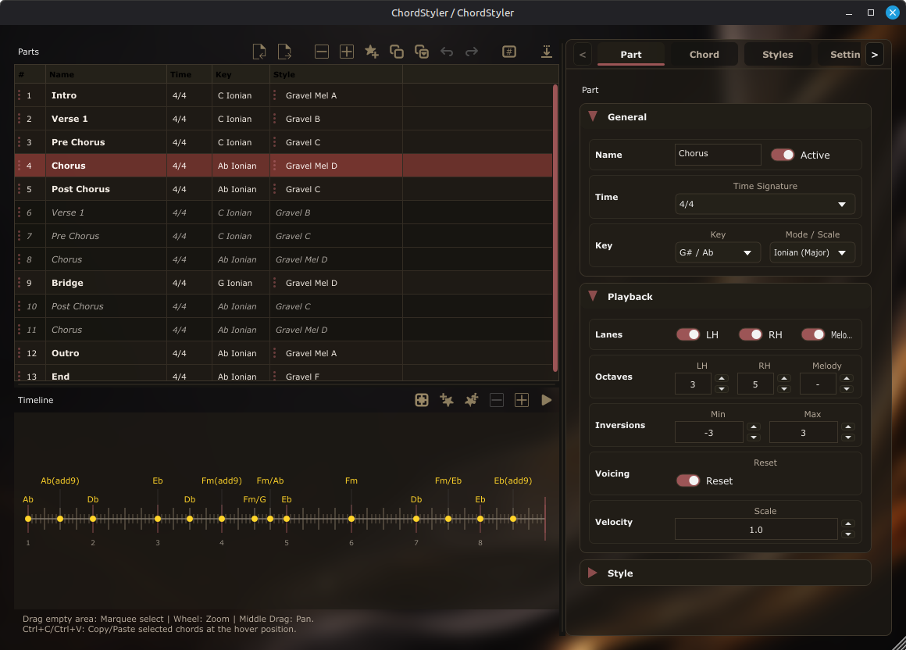Toggle the LH lane switch
This screenshot has height=650, width=906.
688,334
